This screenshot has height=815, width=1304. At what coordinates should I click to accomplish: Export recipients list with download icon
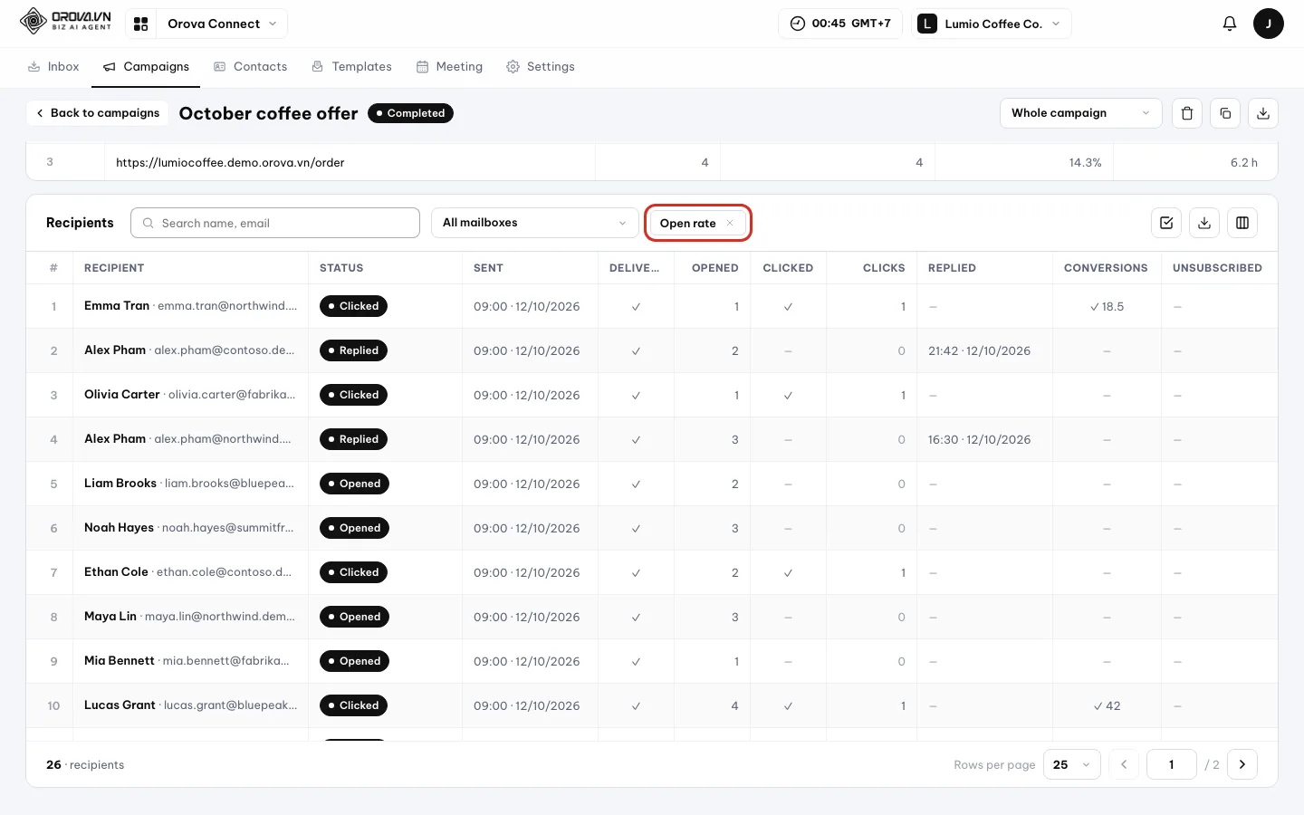tap(1204, 223)
